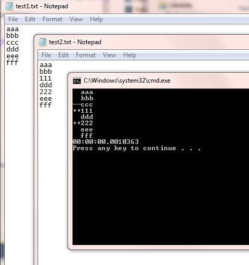The image size is (249, 265).
Task: Open View menu in test2.txt Notepad
Action: pos(109,55)
